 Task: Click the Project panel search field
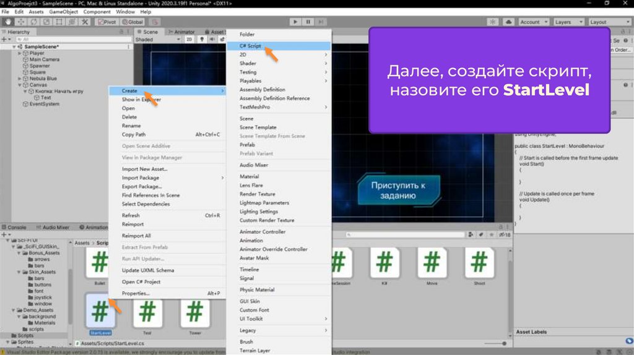405,234
